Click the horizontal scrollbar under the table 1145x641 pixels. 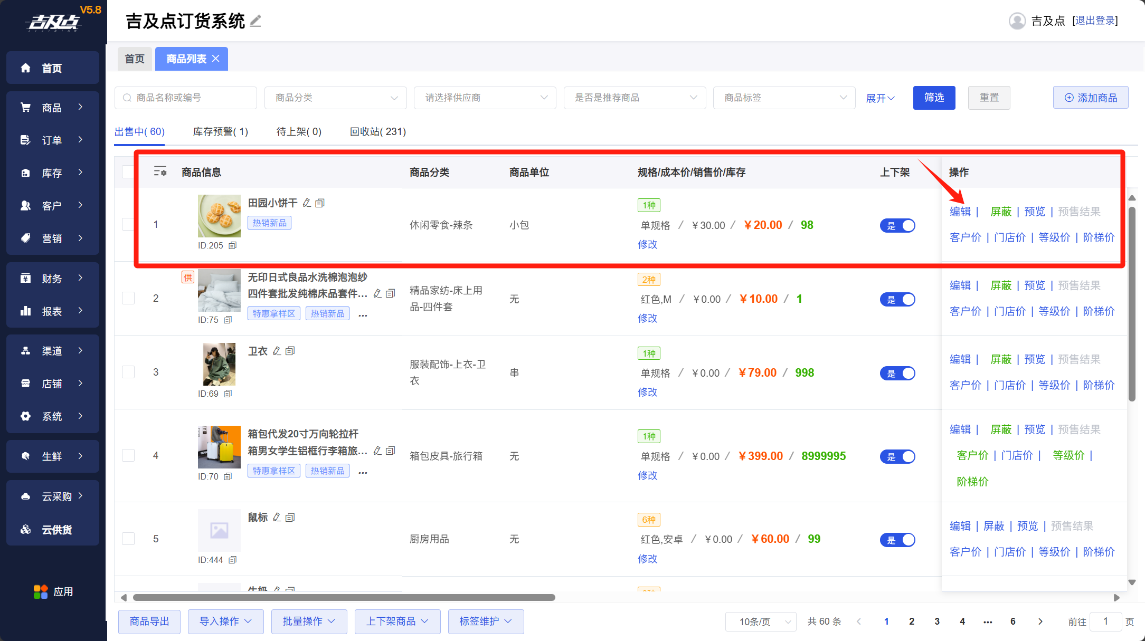[x=344, y=597]
